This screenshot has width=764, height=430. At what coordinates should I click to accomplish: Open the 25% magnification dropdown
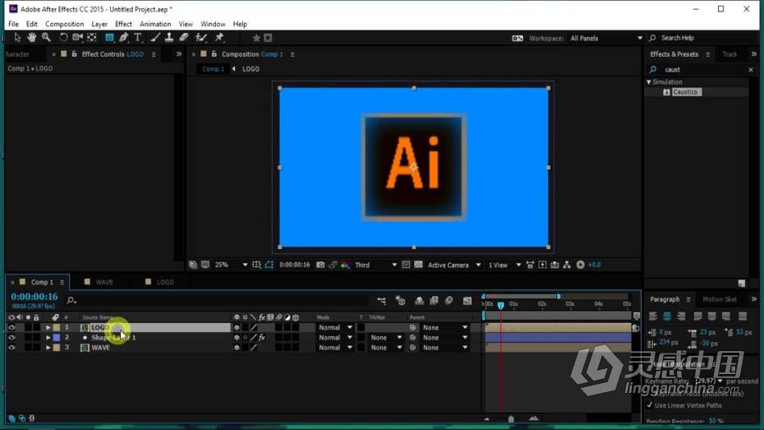pos(231,265)
